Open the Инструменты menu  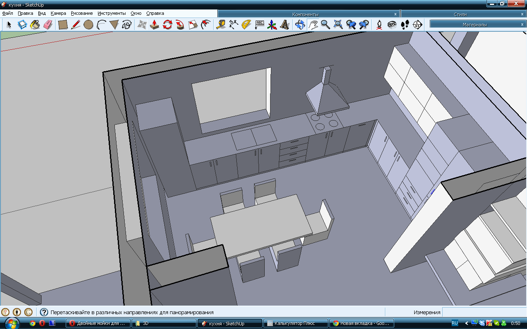point(112,13)
